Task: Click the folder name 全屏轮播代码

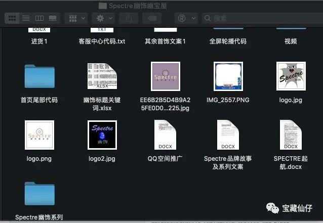Action: pos(228,41)
